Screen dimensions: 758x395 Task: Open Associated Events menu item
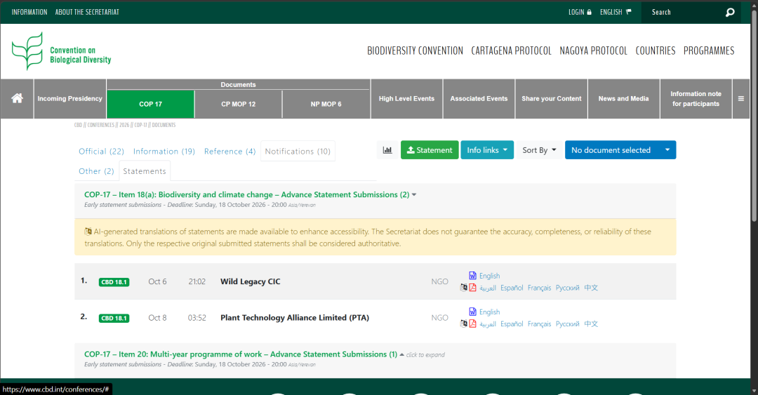coord(479,99)
